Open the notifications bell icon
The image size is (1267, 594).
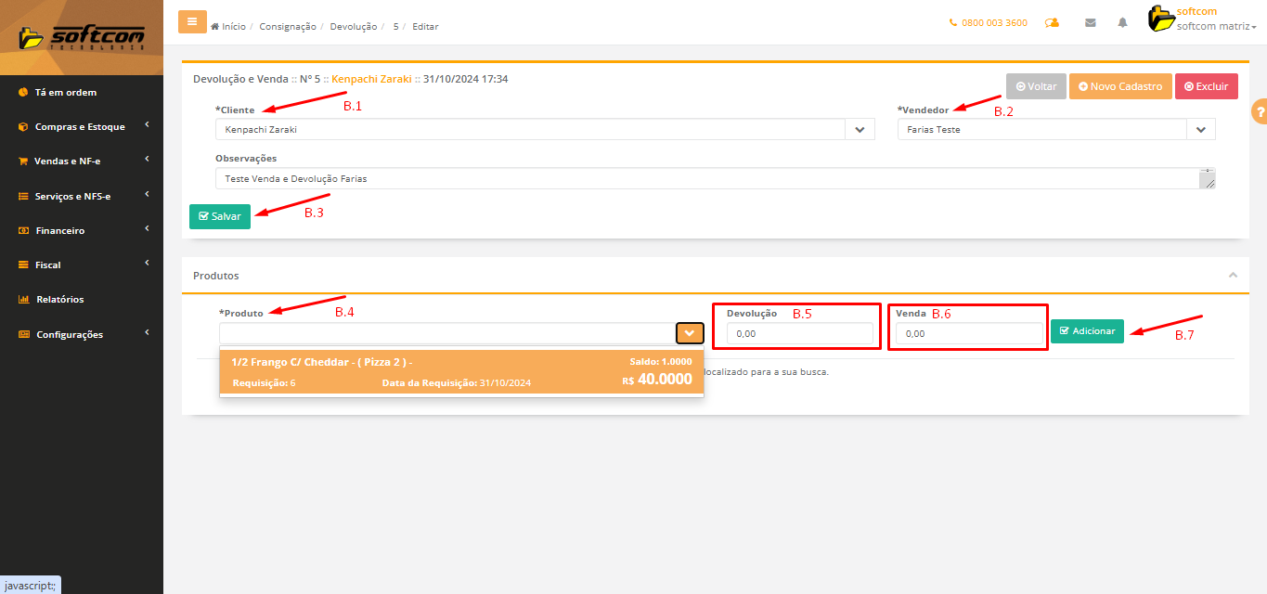point(1122,23)
